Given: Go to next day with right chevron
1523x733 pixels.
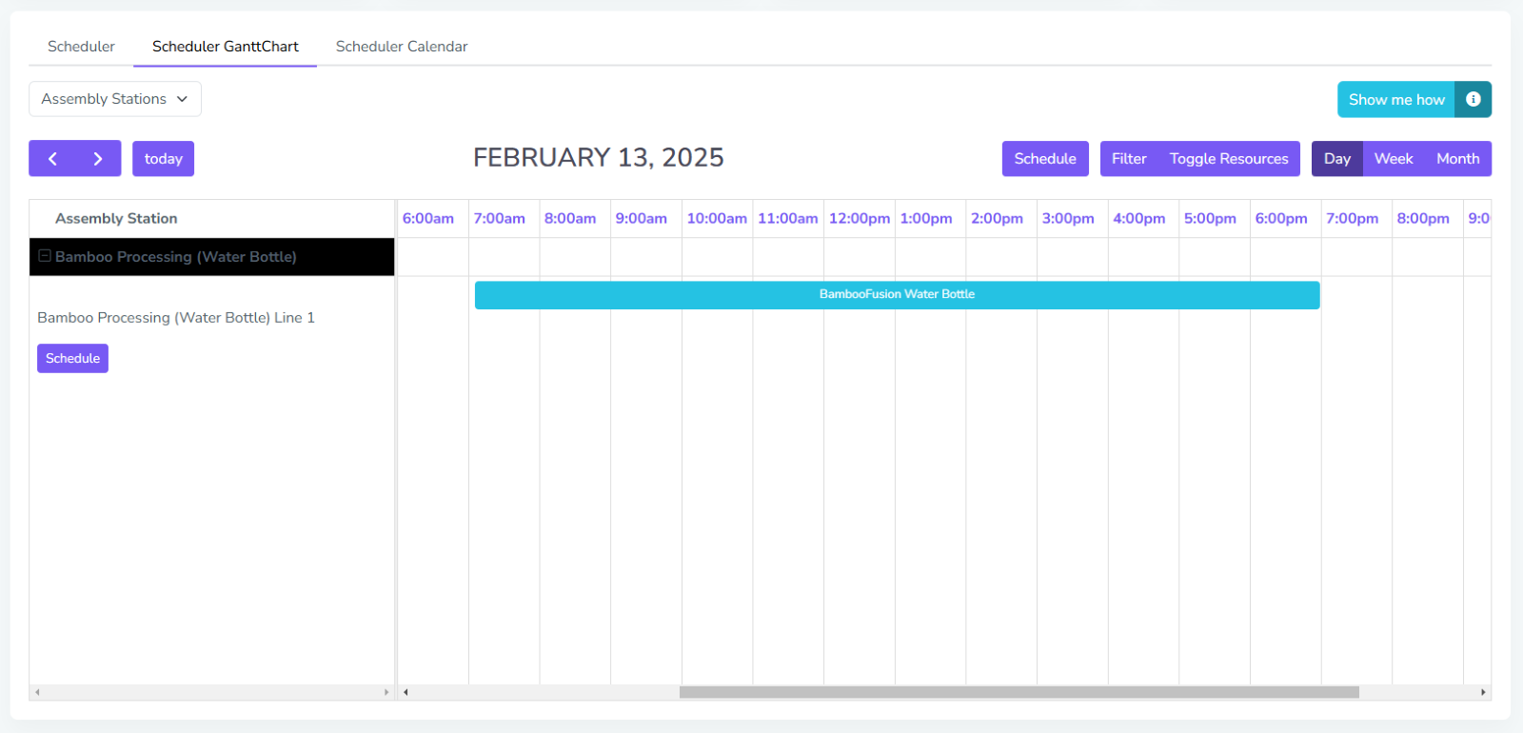Looking at the screenshot, I should (97, 159).
